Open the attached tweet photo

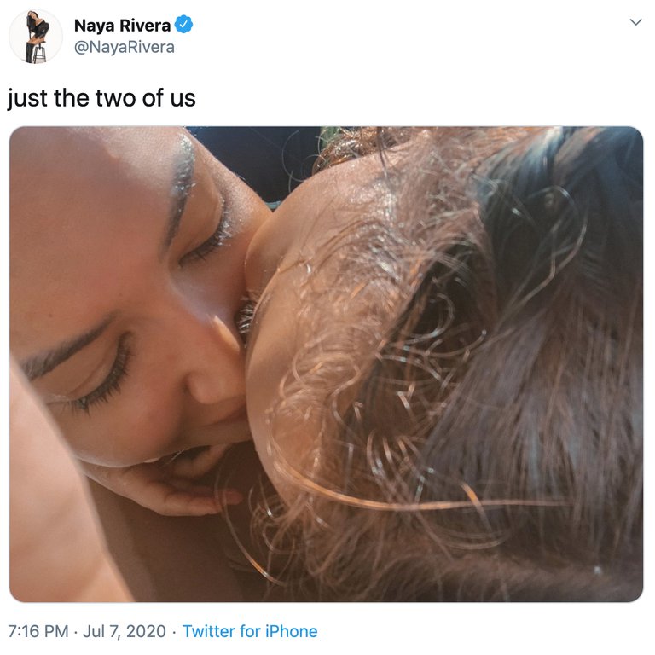(326, 364)
